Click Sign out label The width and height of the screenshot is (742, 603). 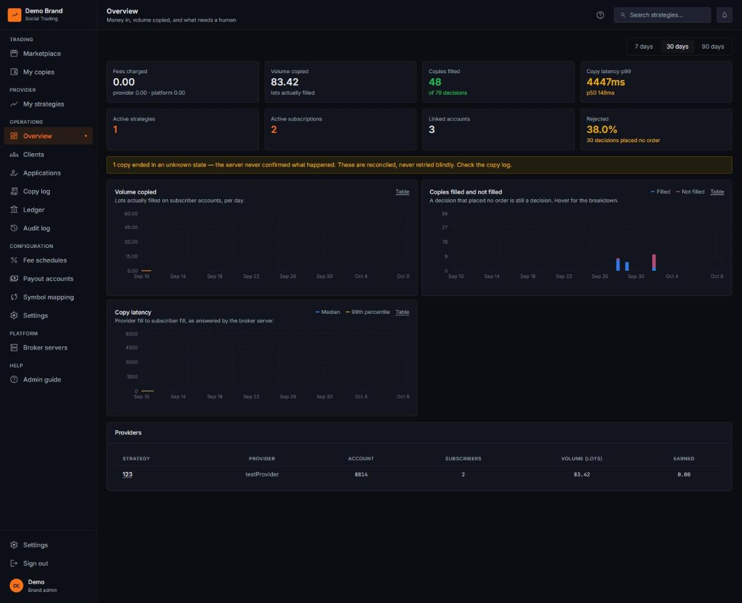pos(36,564)
